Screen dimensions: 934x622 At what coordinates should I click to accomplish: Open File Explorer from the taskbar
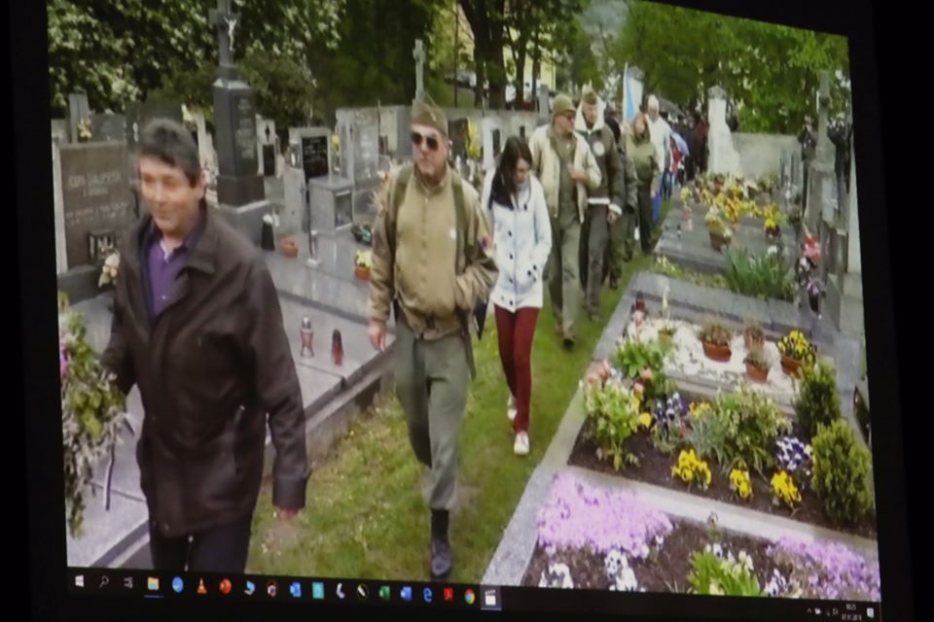point(153,583)
